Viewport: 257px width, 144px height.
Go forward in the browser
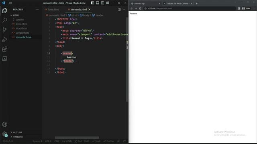(136, 8)
